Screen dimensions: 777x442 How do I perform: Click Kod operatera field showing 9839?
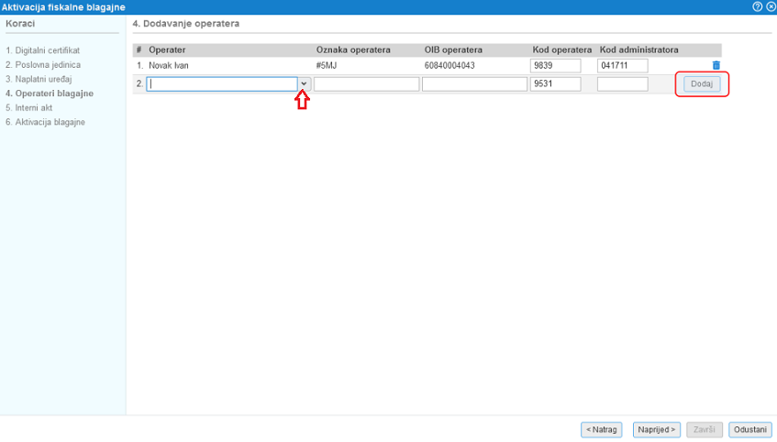tap(555, 66)
